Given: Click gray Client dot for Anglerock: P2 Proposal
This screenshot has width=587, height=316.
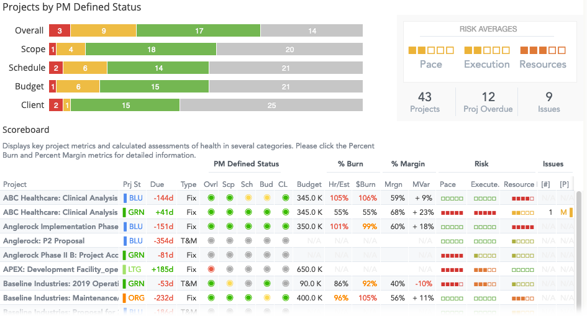Looking at the screenshot, I should [286, 241].
